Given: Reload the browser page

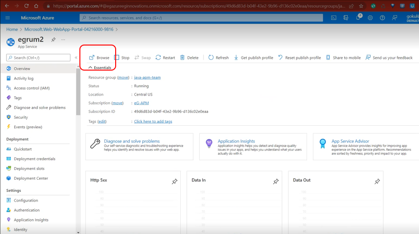Looking at the screenshot, I should 26,6.
